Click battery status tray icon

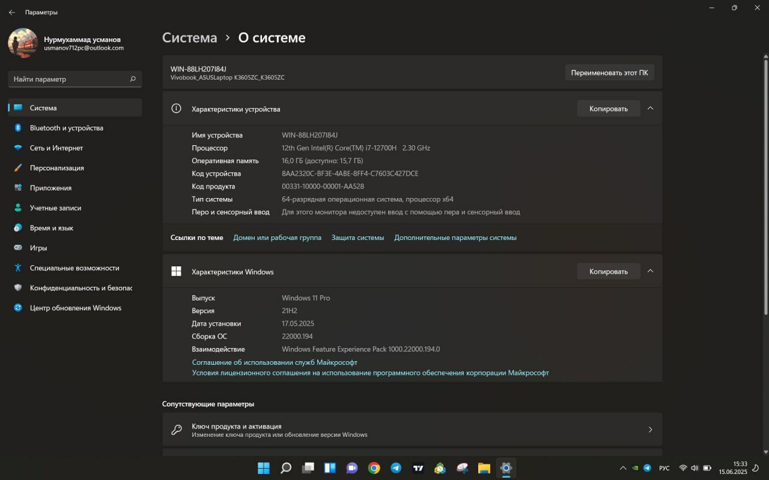[707, 468]
